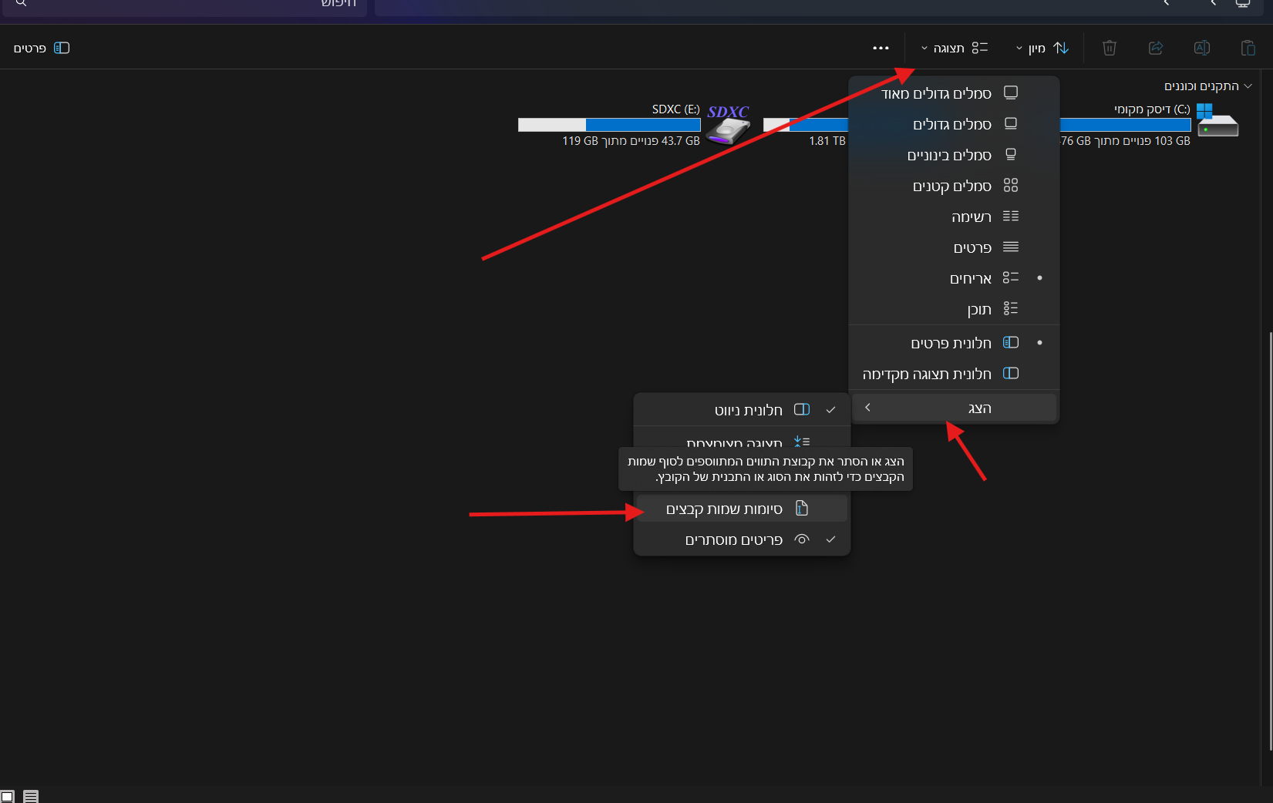Open the local disk (C:) drive icon

coord(1217,122)
